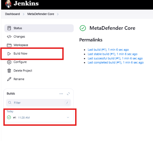Open the Workspace menu item
Image resolution: width=153 pixels, height=141 pixels.
[x=21, y=45]
